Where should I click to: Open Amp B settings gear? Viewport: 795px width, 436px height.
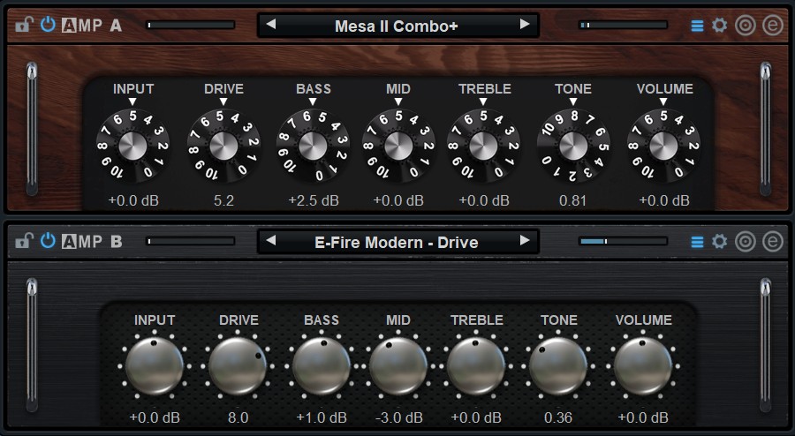click(720, 241)
